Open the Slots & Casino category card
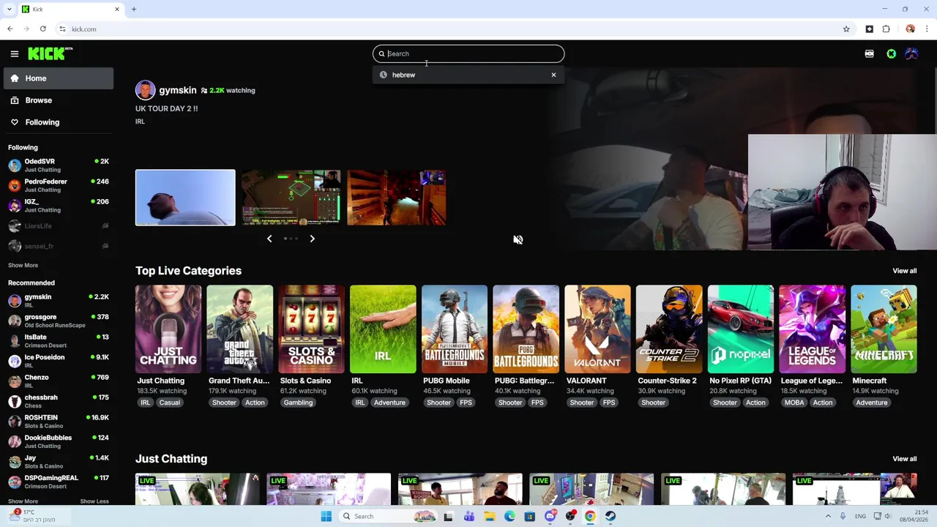Image resolution: width=937 pixels, height=527 pixels. coord(311,329)
